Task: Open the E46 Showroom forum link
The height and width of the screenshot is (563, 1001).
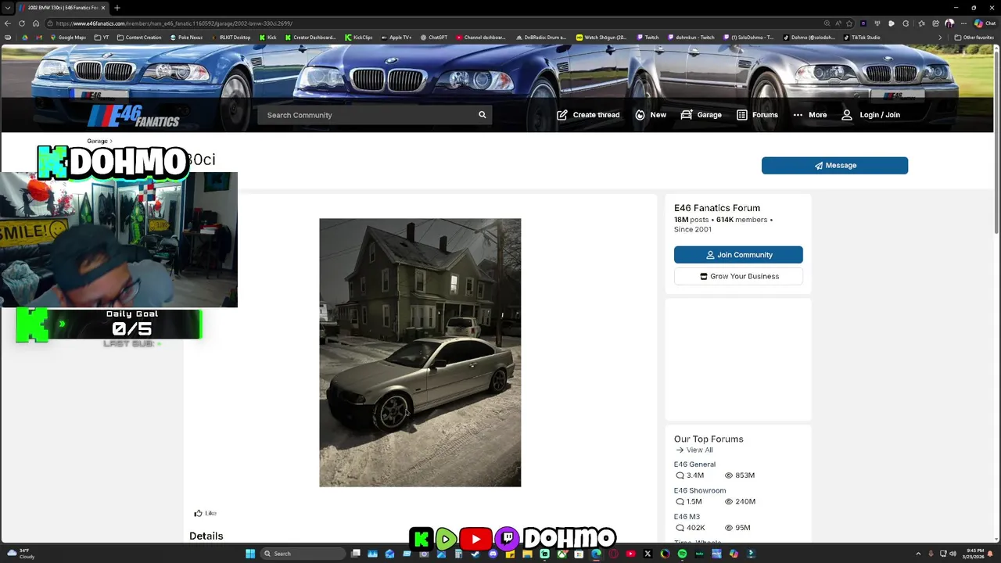Action: [x=700, y=490]
